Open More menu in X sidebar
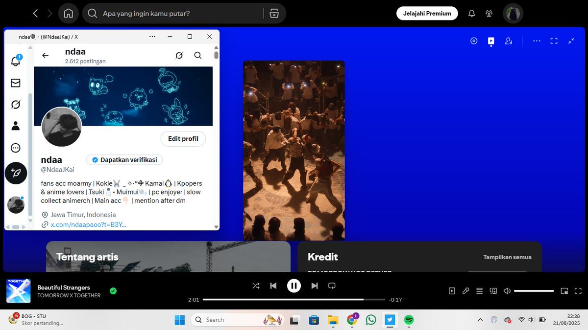The height and width of the screenshot is (330, 588). (x=16, y=148)
